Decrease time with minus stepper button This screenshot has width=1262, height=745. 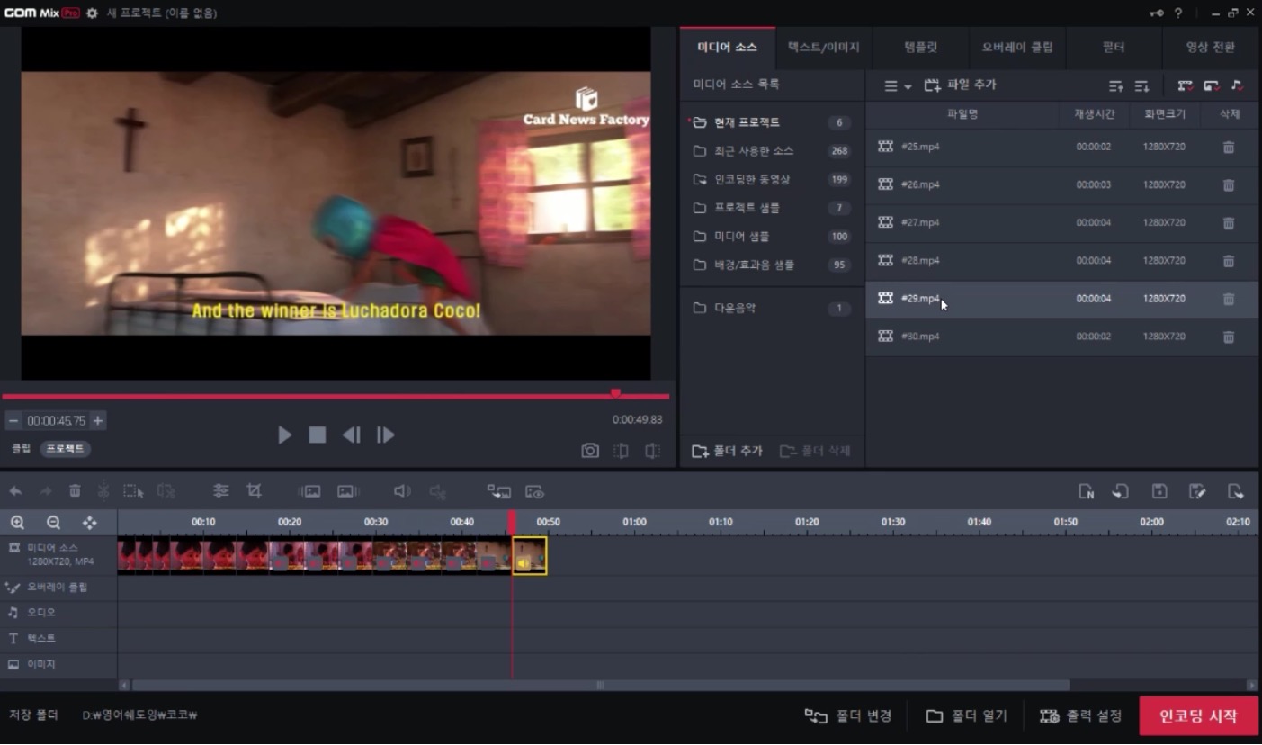[x=13, y=420]
